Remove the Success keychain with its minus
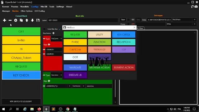 point(44,75)
